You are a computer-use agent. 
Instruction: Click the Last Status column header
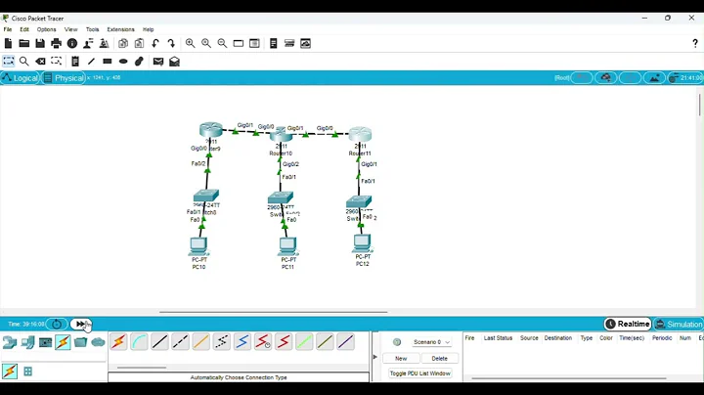[498, 338]
